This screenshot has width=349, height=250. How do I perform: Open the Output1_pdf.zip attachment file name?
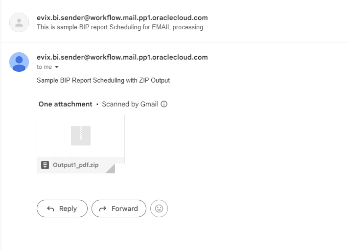pyautogui.click(x=76, y=165)
